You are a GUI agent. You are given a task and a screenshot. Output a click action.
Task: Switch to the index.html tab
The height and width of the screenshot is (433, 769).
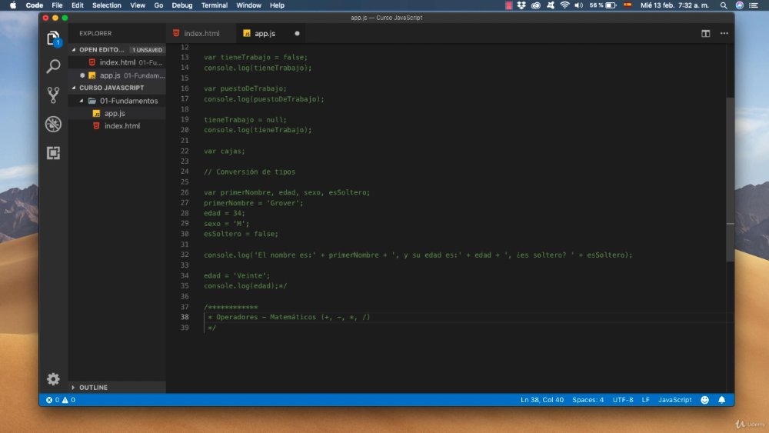click(201, 33)
